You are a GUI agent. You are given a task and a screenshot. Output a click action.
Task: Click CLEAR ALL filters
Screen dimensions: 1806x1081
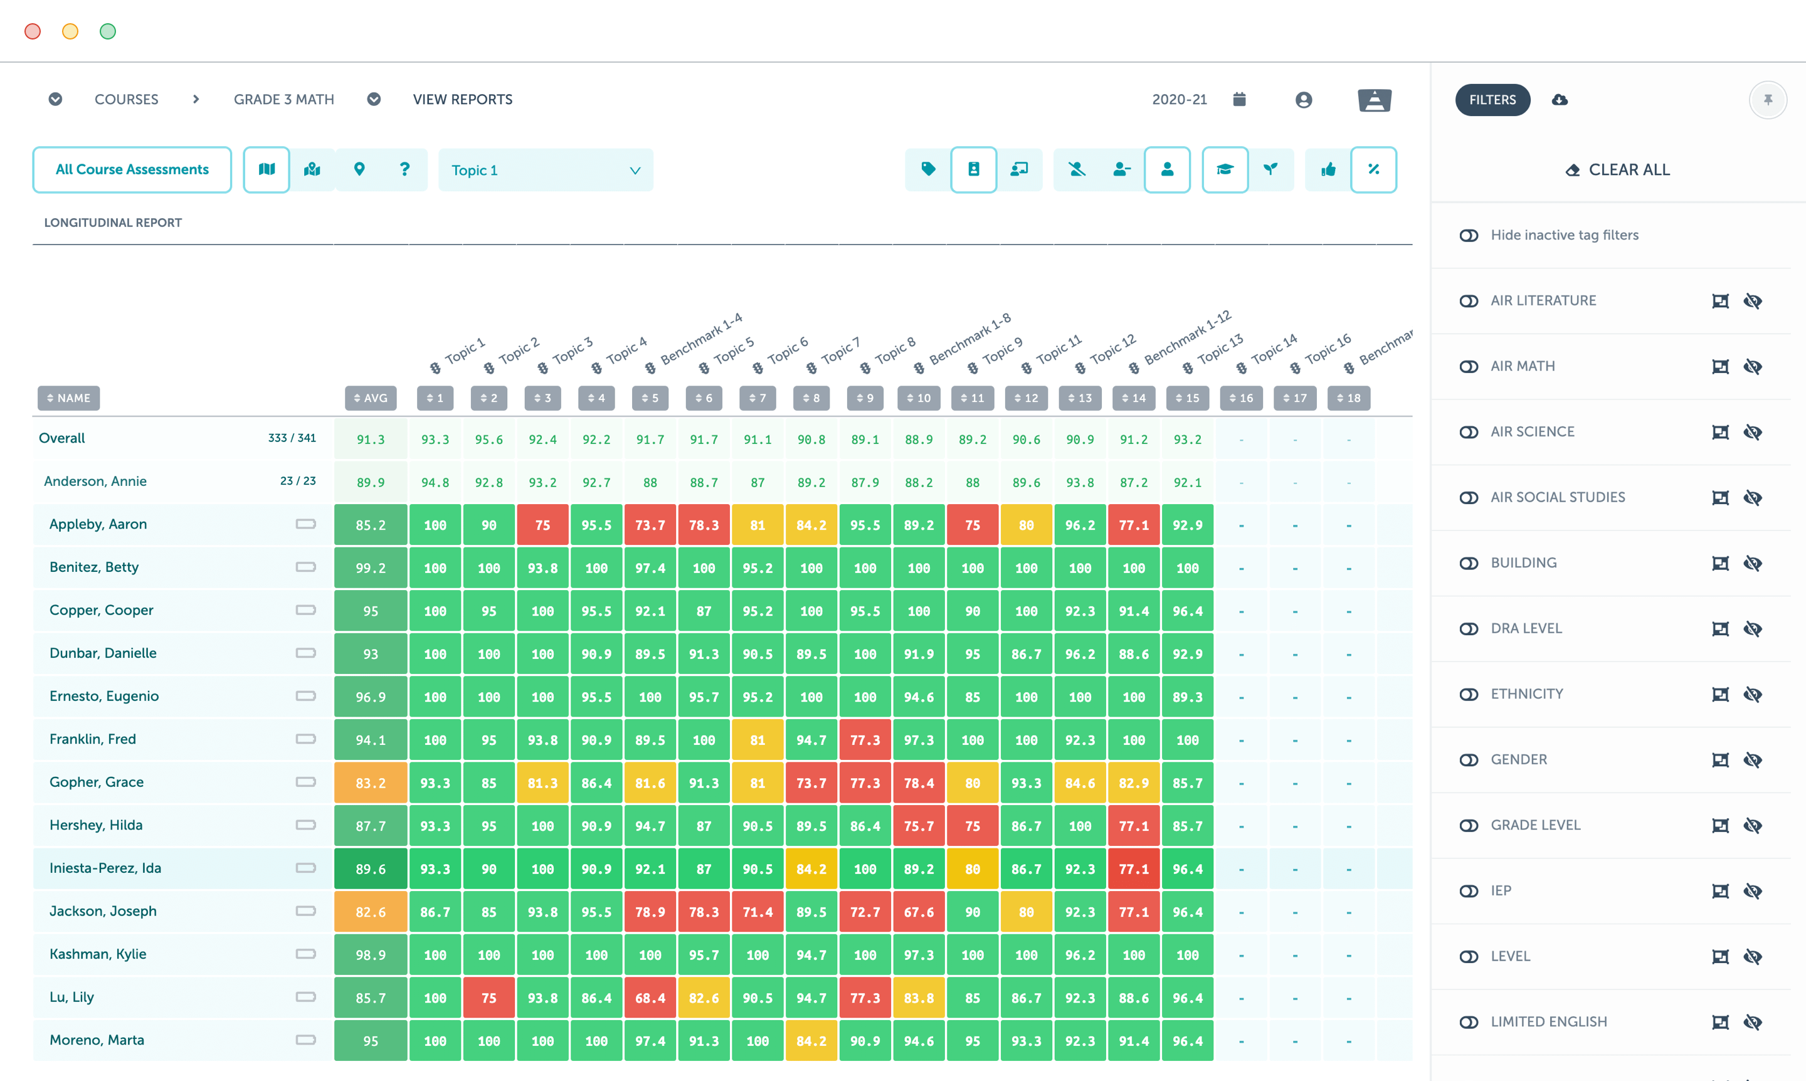coord(1617,170)
